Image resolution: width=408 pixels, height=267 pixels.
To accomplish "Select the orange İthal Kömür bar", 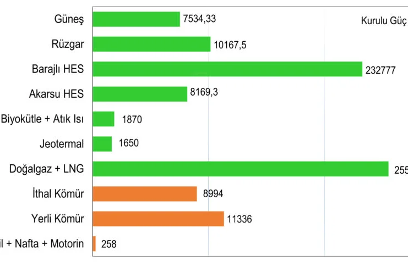I will (145, 194).
